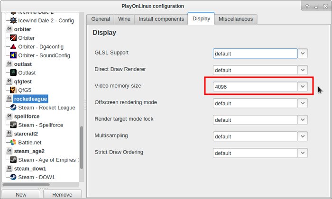This screenshot has height=199, width=332.
Task: Click the rocketleague 64-bit drive icon
Action: point(9,99)
